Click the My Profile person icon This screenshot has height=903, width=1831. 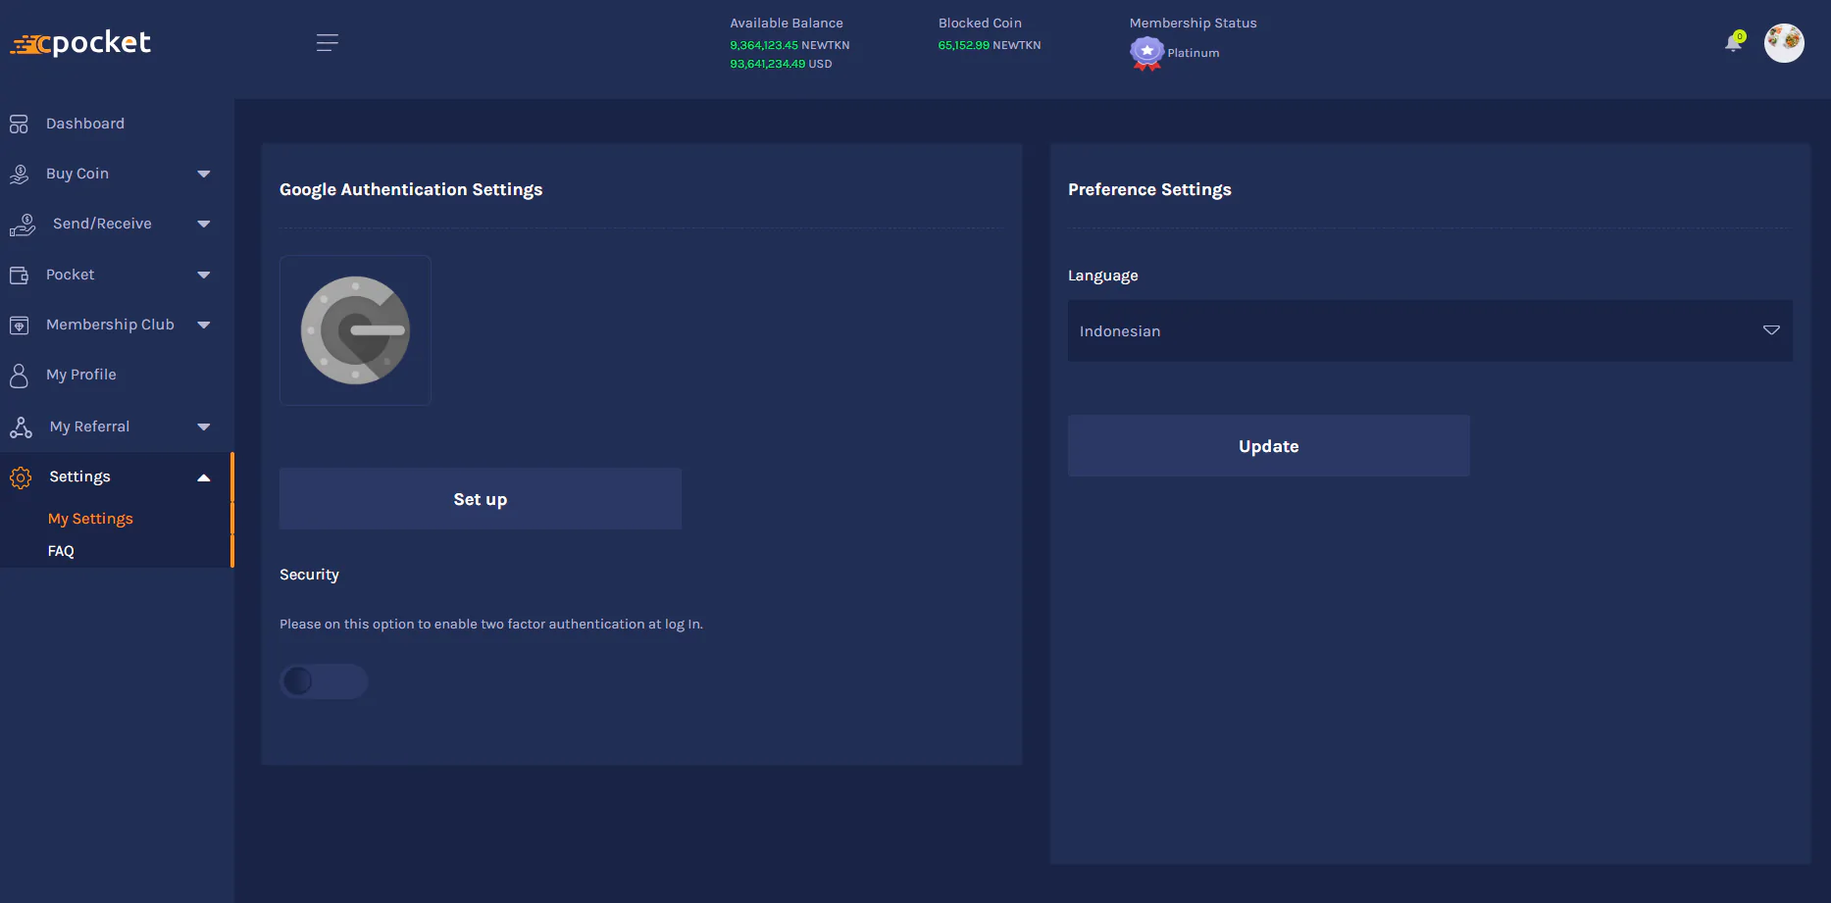pyautogui.click(x=19, y=376)
